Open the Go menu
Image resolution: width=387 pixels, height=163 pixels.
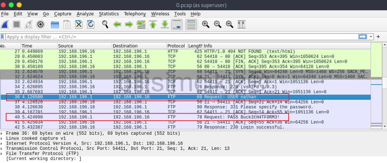click(46, 14)
